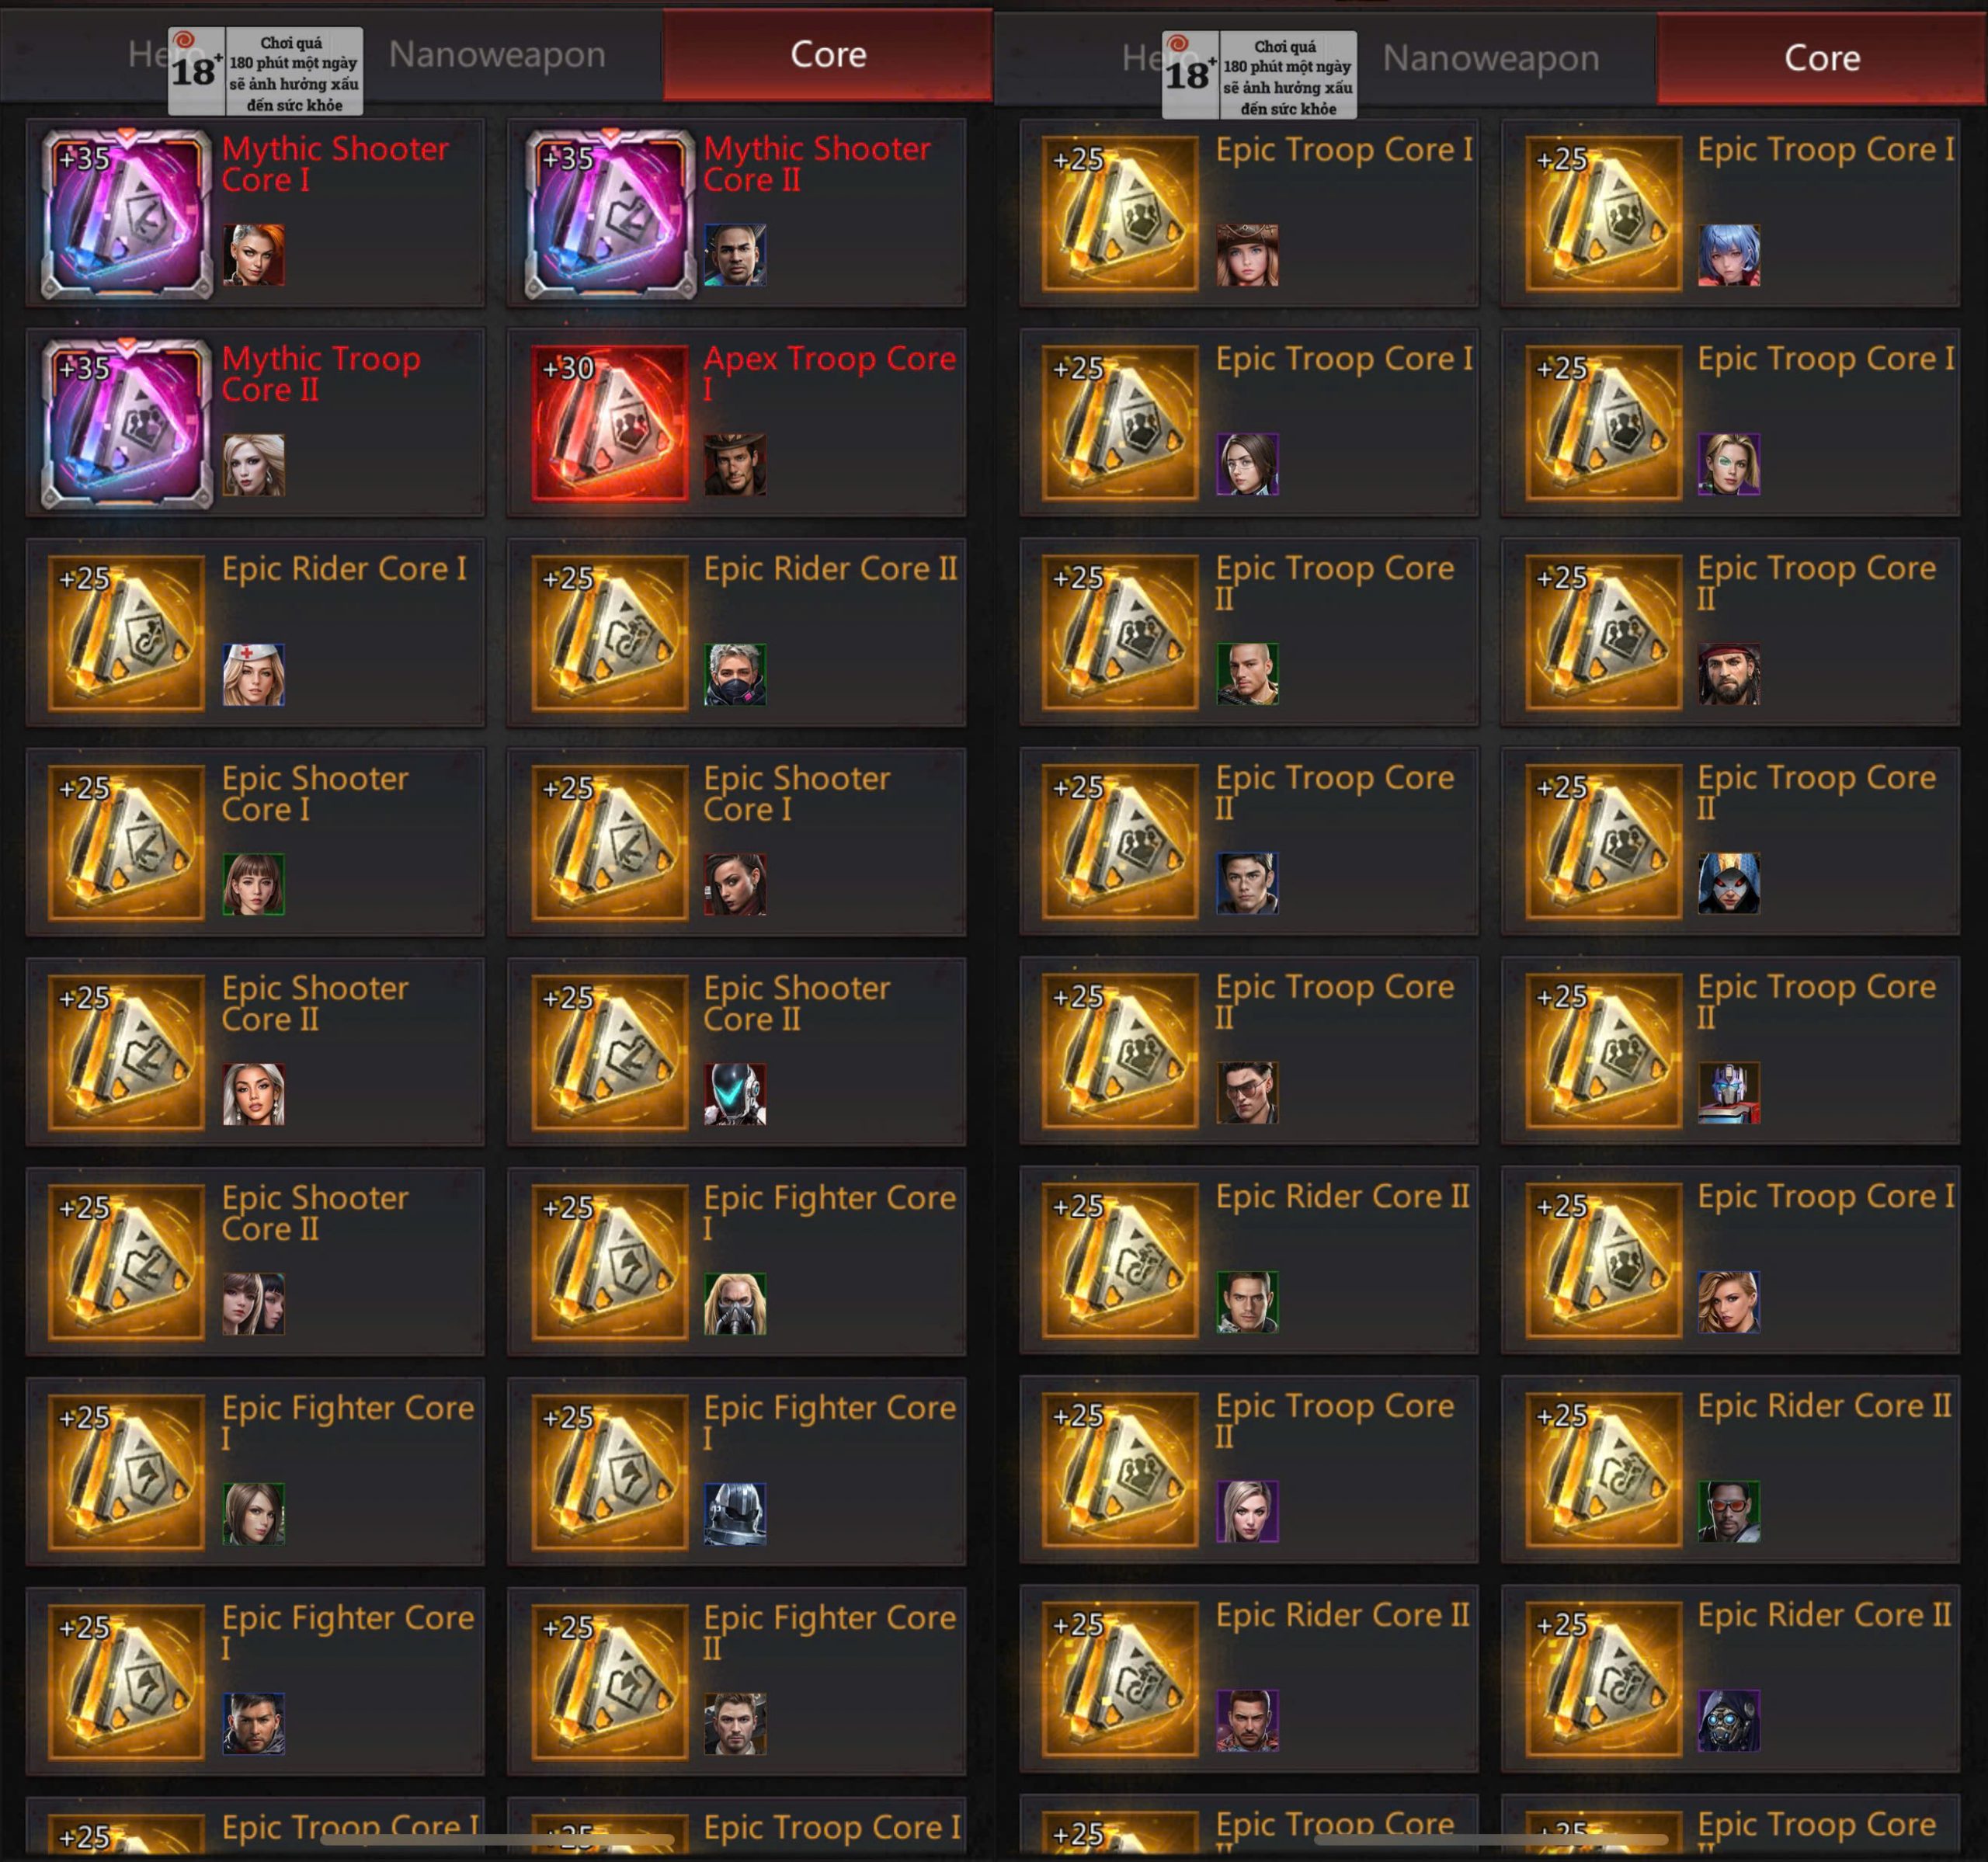Select the Mythic Shooter Core I icon
1988x1862 pixels.
click(x=126, y=214)
